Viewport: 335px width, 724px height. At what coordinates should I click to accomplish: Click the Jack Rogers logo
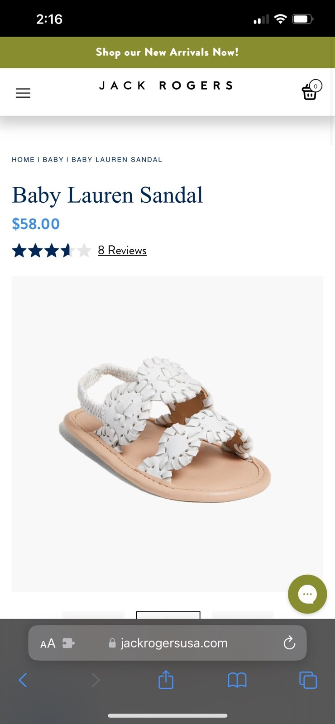click(x=166, y=86)
